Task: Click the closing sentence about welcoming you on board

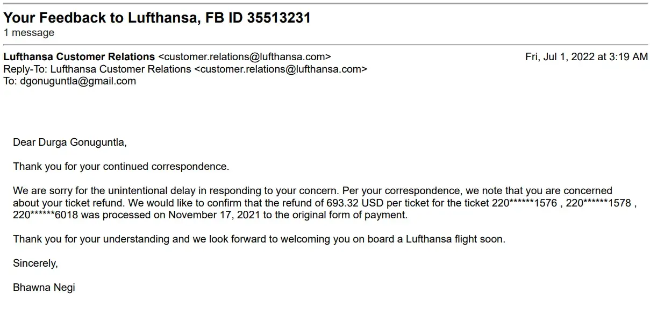Action: pyautogui.click(x=259, y=239)
